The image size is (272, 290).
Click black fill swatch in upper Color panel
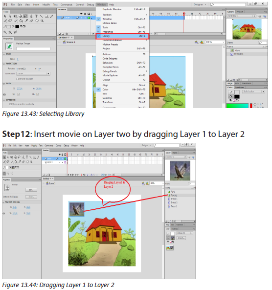[x=237, y=96]
